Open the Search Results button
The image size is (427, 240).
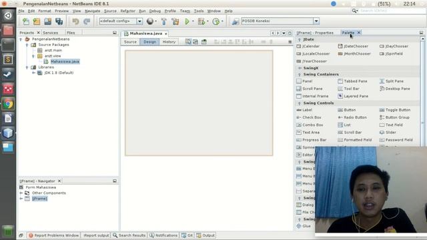pos(129,235)
